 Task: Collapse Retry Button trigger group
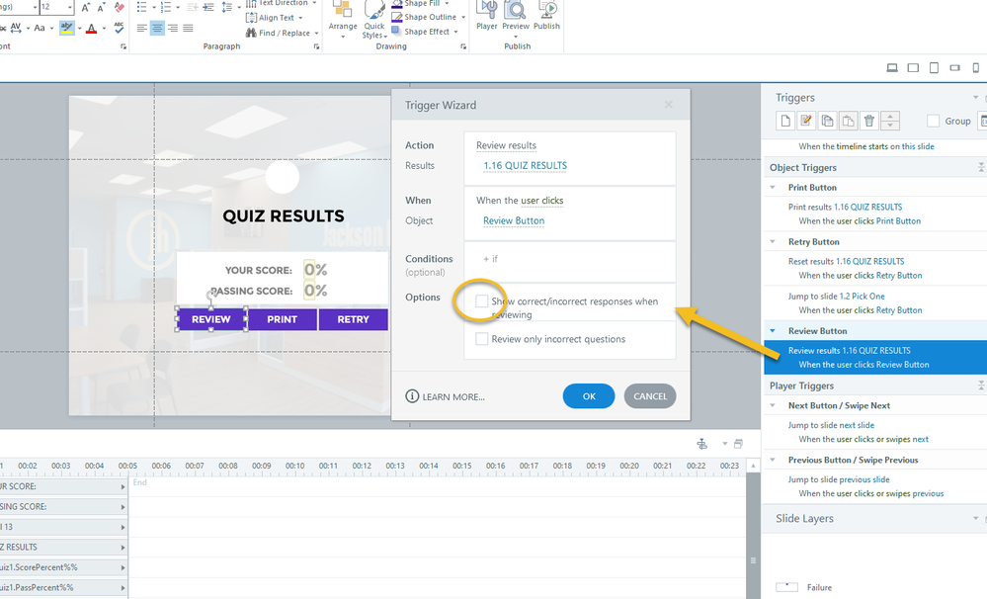(773, 241)
